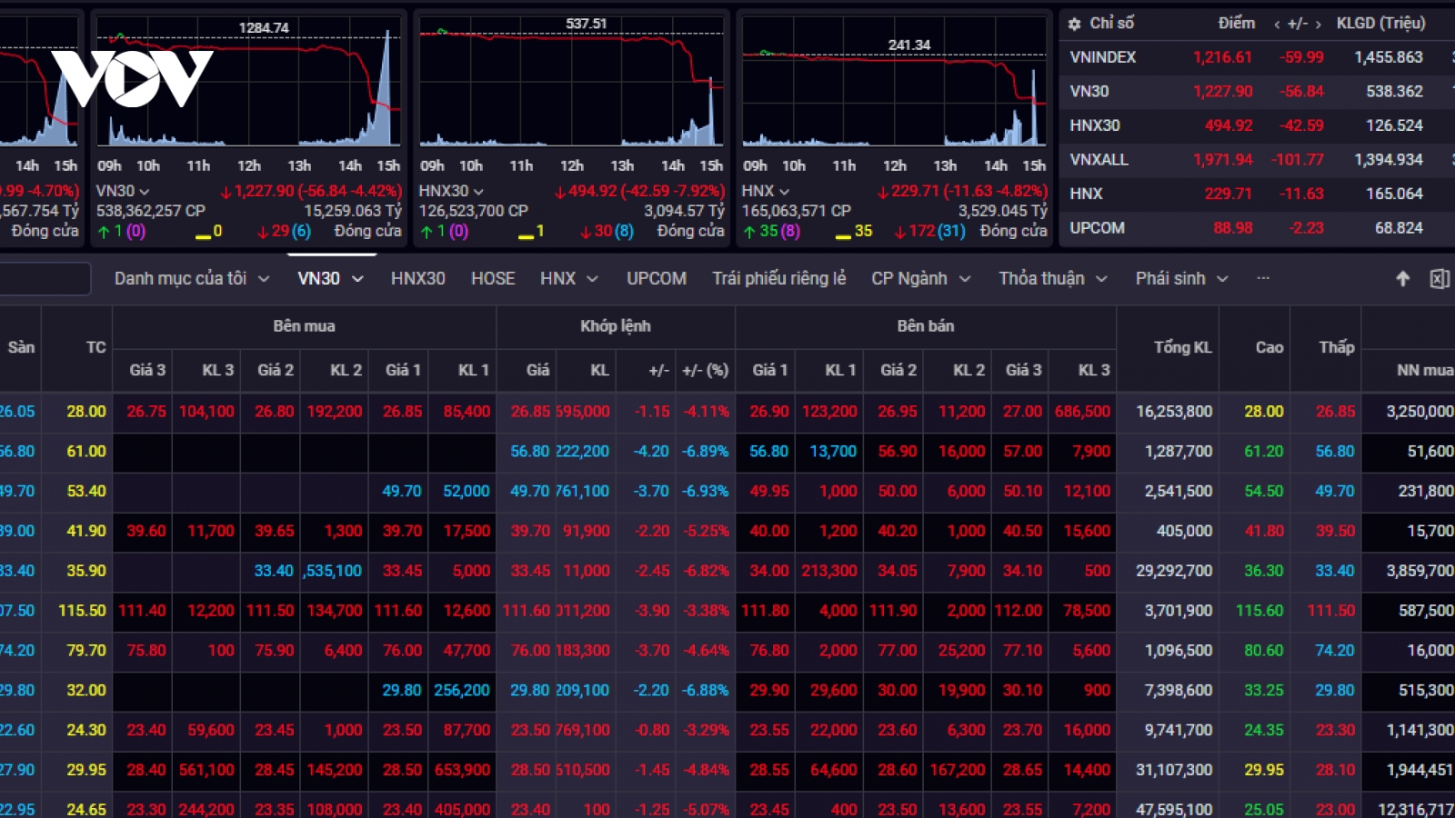Image resolution: width=1455 pixels, height=818 pixels.
Task: Click total volume value 16,253,800
Action: tap(1174, 412)
